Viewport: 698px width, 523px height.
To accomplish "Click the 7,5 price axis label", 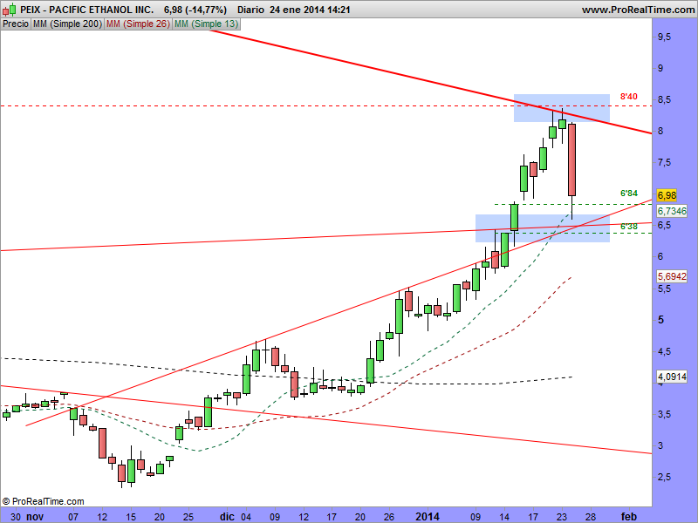I will pos(664,163).
